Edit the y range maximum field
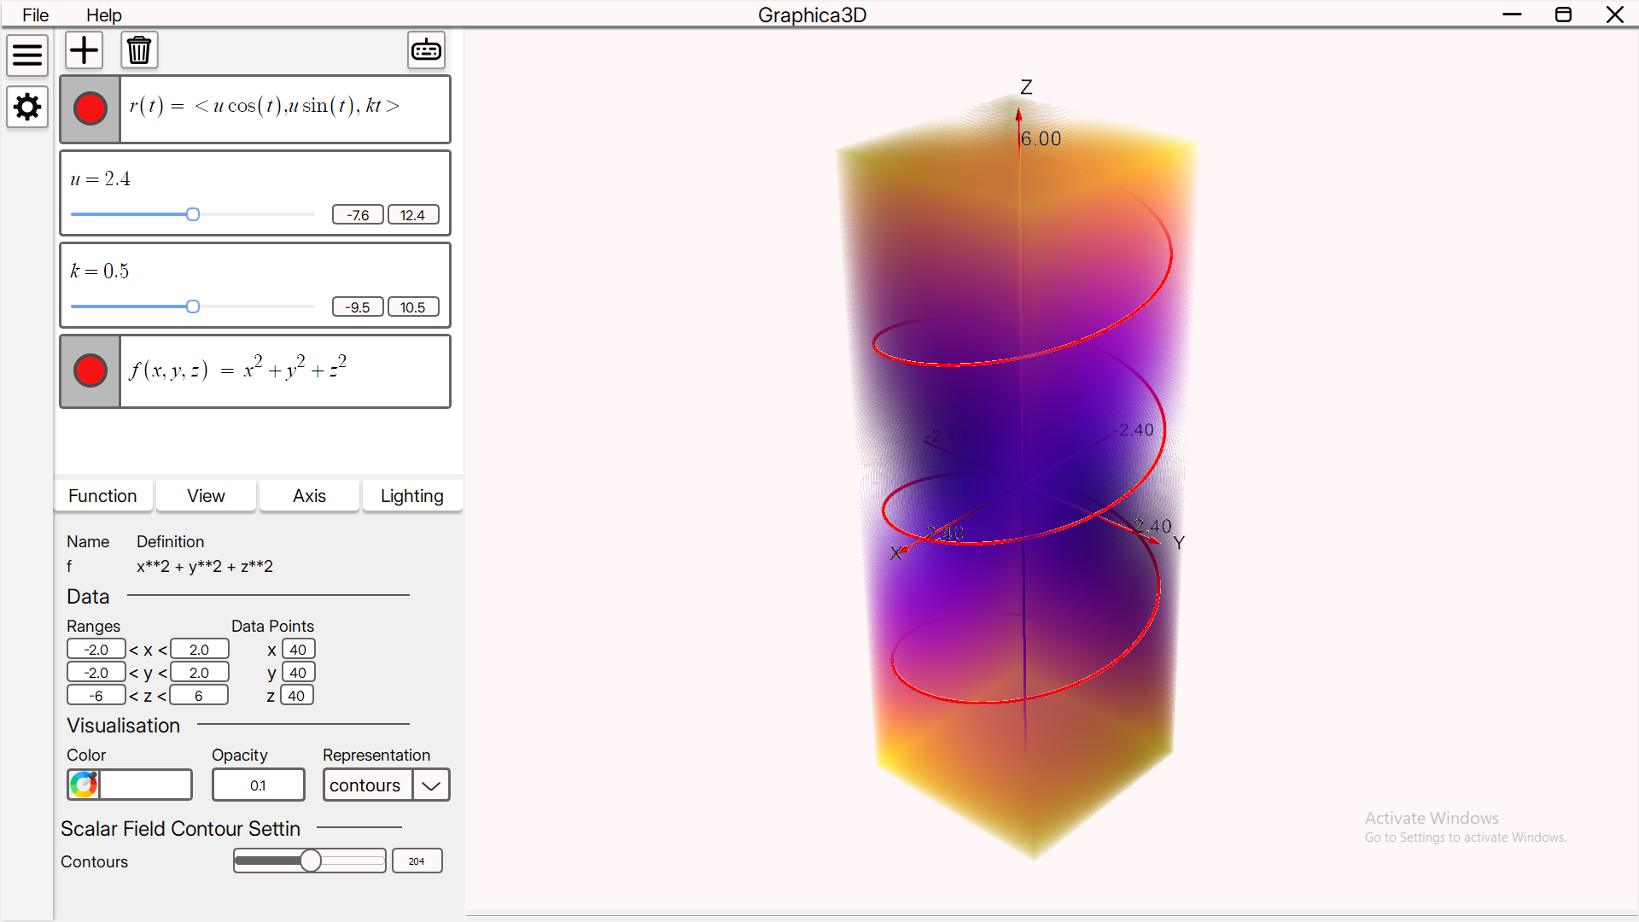The image size is (1639, 922). click(x=200, y=673)
